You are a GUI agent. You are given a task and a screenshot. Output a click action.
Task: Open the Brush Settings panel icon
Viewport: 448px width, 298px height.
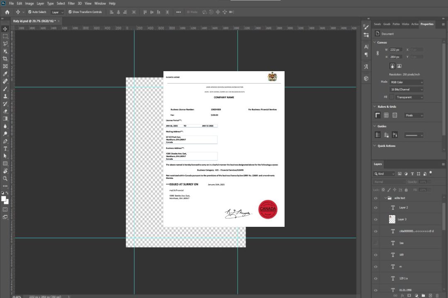366,27
